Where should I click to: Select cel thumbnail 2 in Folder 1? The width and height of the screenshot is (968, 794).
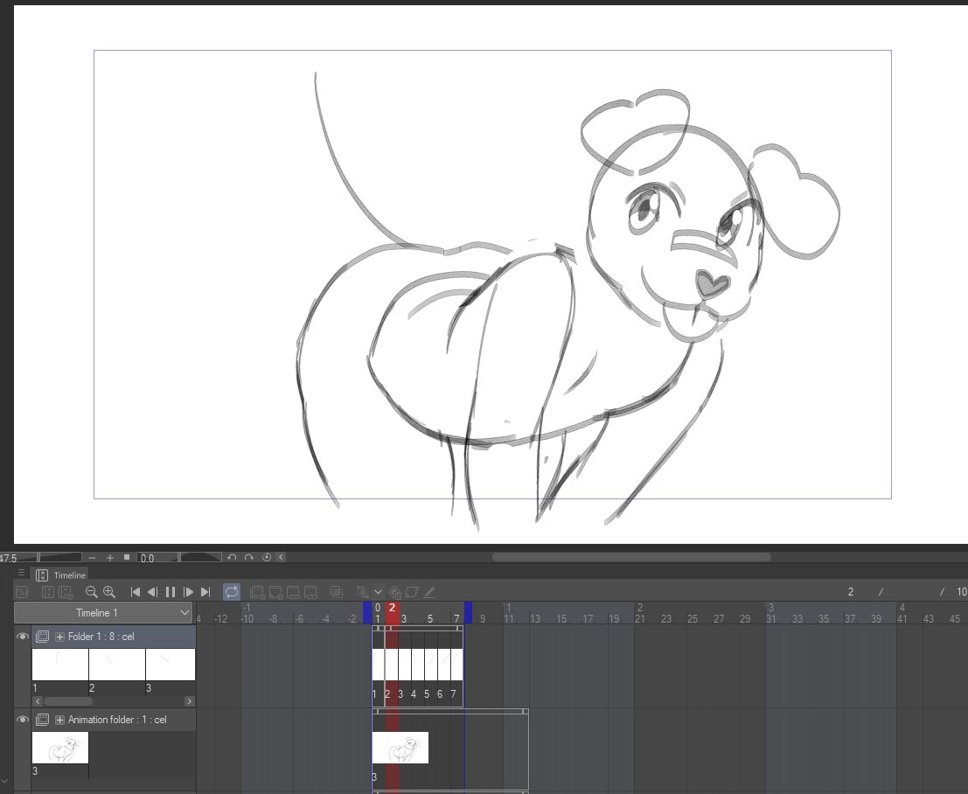point(117,665)
